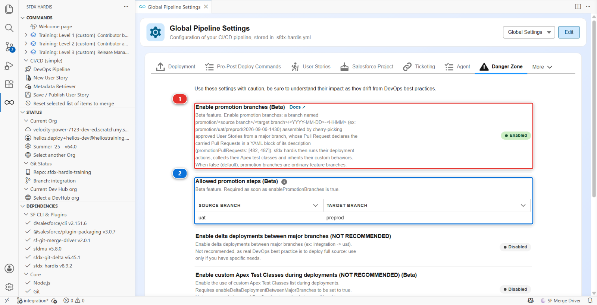Toggle Disabled badge for custom Apex Test Classes
Screen dimensions: 597x305
[515, 289]
